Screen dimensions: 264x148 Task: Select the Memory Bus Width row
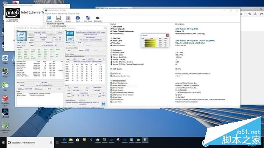click(x=175, y=57)
